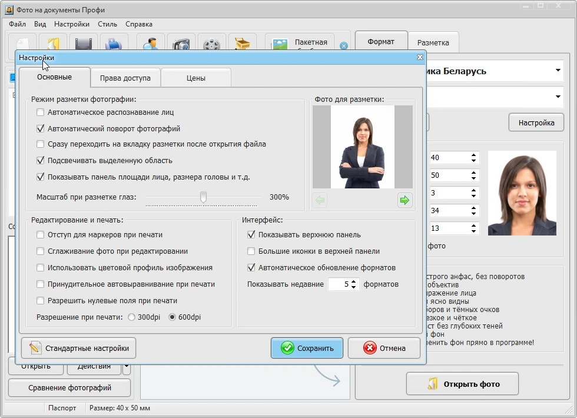The width and height of the screenshot is (577, 418).
Task: Switch to the Права доступа tab
Action: (125, 78)
